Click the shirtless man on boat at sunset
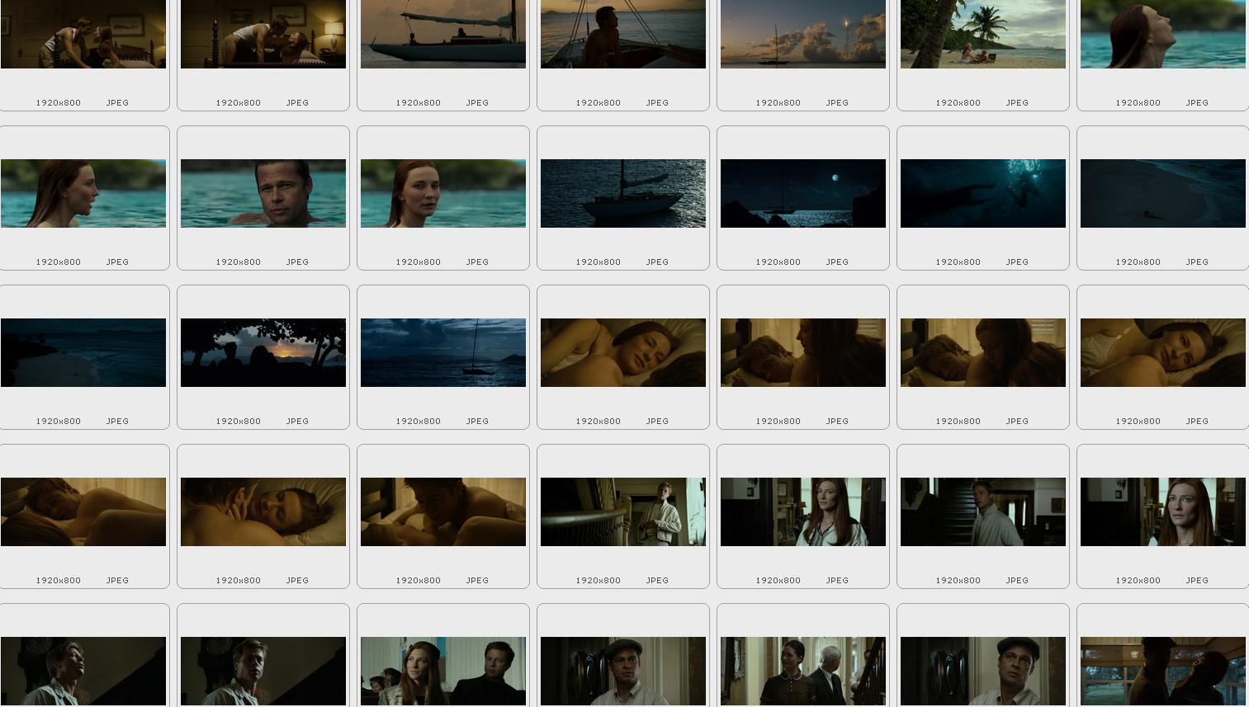Viewport: 1249px width, 707px height. [622, 34]
